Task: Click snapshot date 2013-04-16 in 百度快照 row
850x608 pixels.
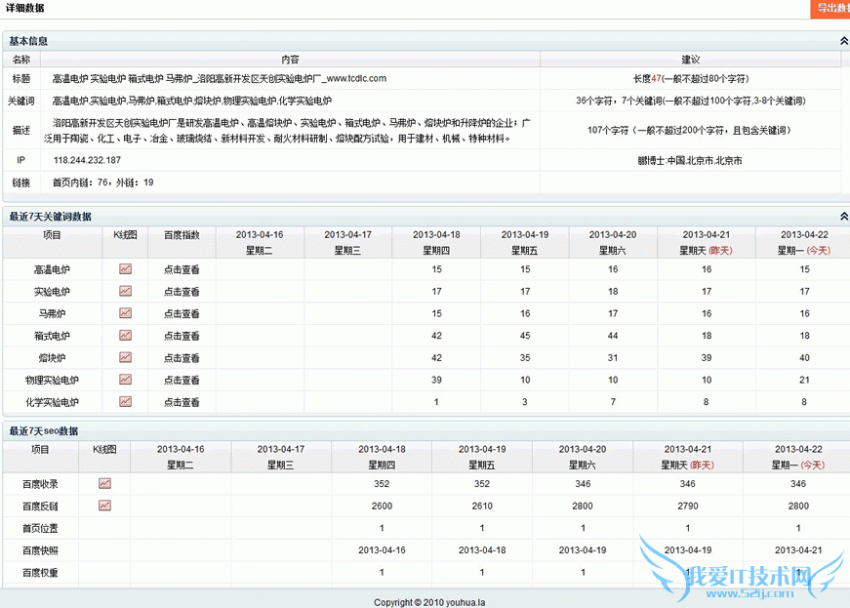Action: (382, 550)
